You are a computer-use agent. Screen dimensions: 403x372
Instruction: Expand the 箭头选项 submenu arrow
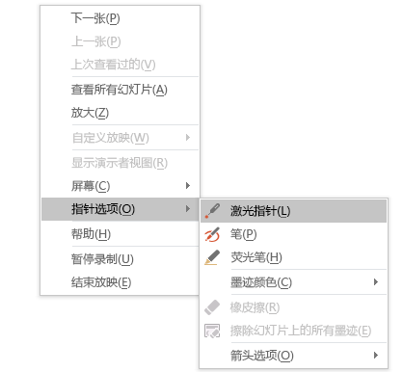[x=376, y=356]
